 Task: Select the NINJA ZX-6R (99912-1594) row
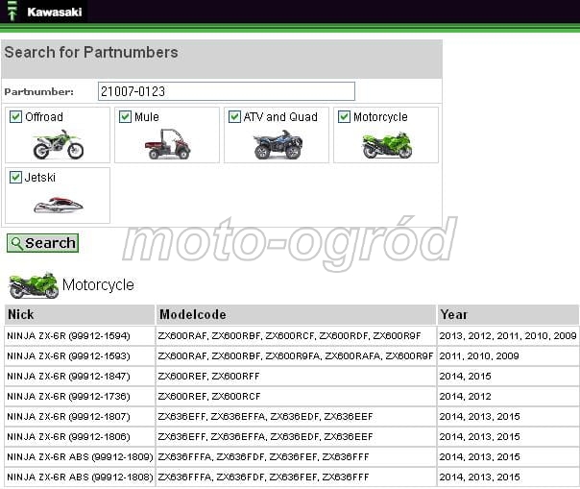click(x=66, y=335)
